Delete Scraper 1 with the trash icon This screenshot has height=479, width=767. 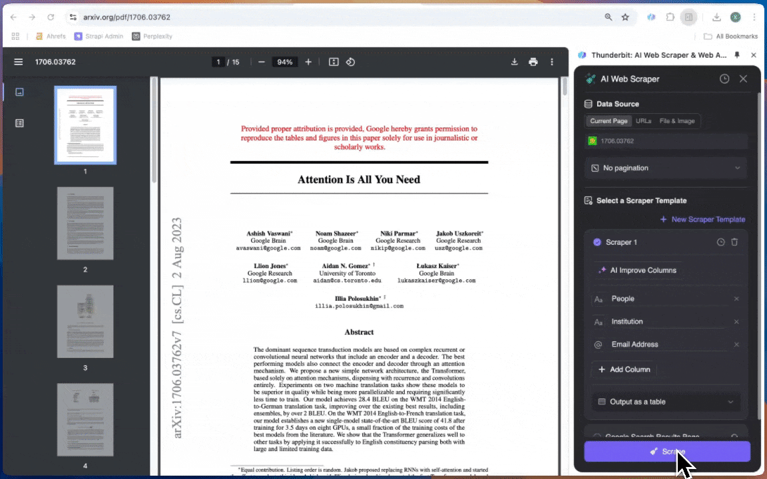(x=734, y=242)
